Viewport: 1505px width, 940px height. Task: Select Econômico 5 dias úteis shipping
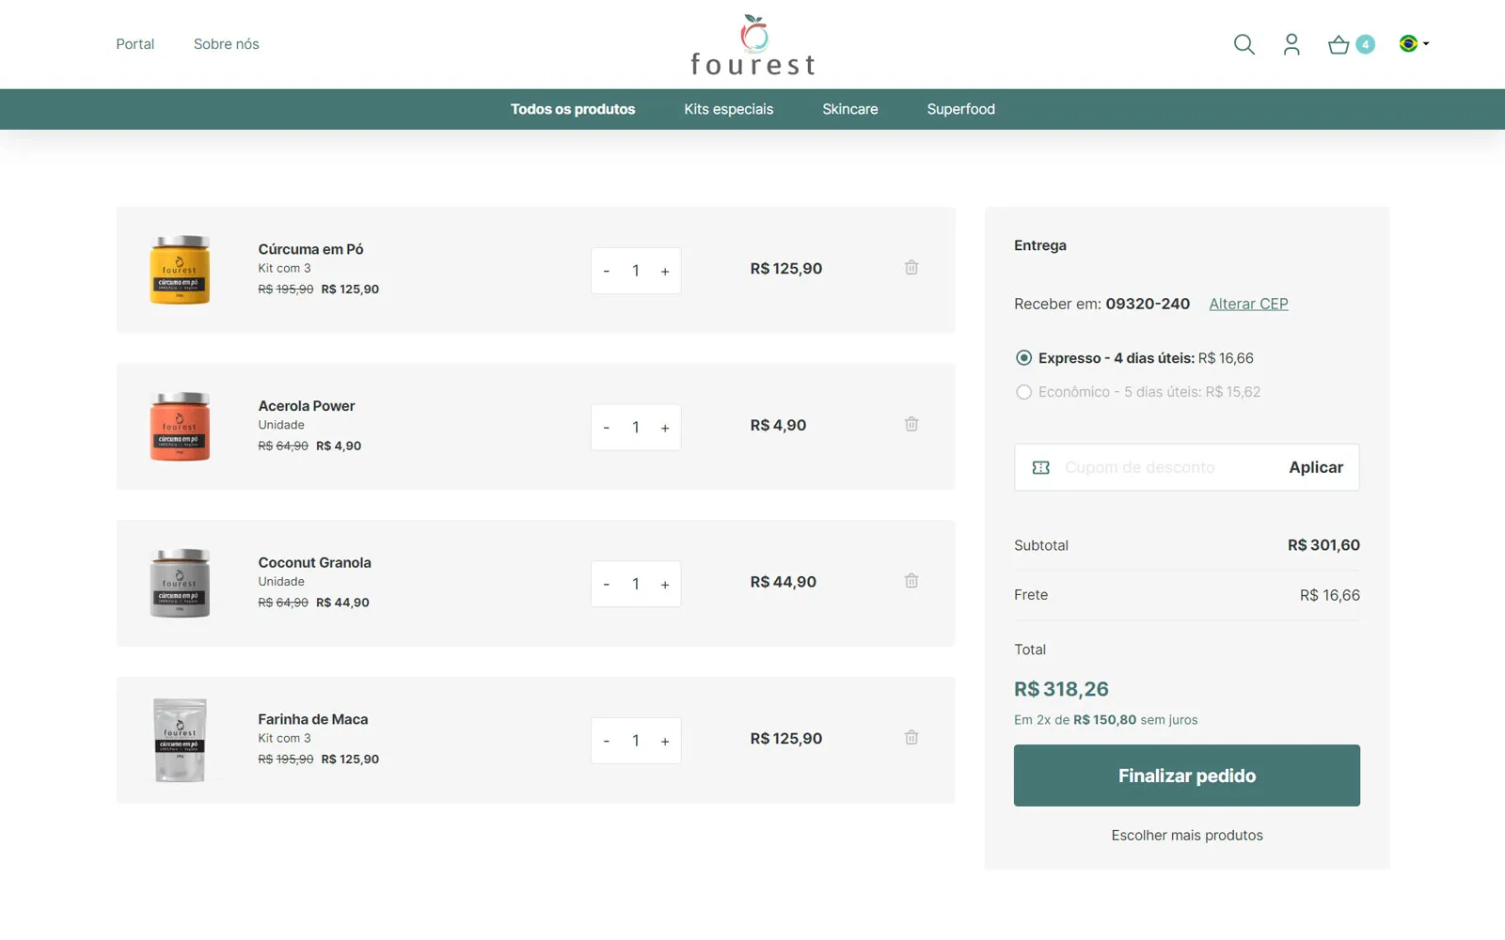click(x=1023, y=392)
